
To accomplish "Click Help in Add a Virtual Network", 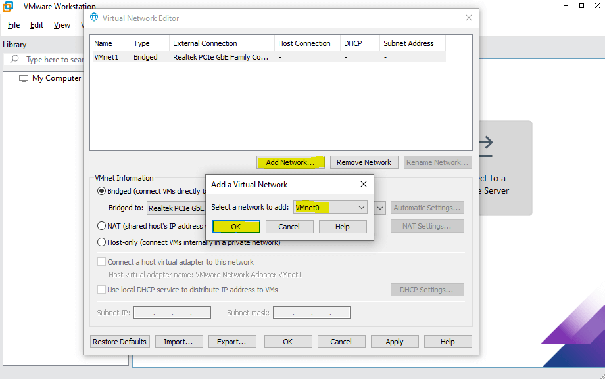I will 343,227.
